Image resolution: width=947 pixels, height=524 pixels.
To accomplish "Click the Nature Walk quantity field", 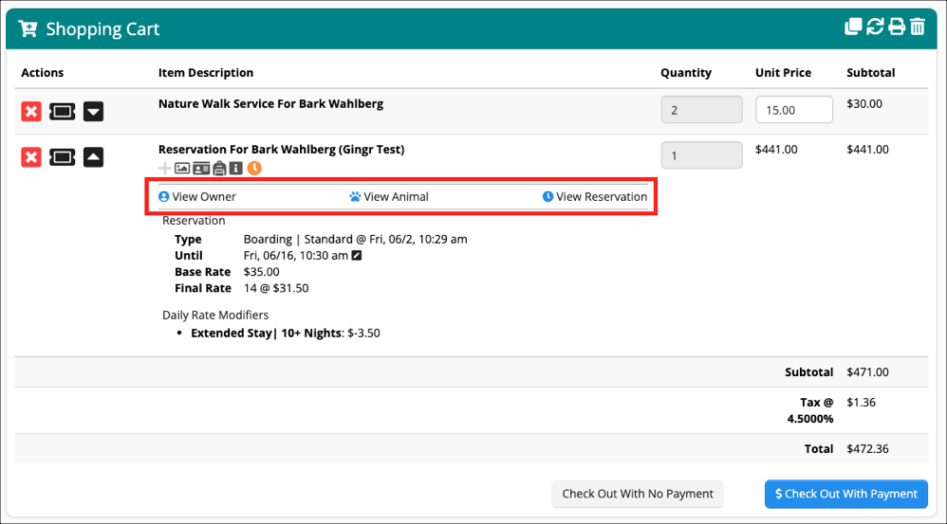I will (701, 110).
